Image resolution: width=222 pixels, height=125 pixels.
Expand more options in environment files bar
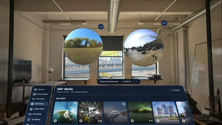pos(136,82)
